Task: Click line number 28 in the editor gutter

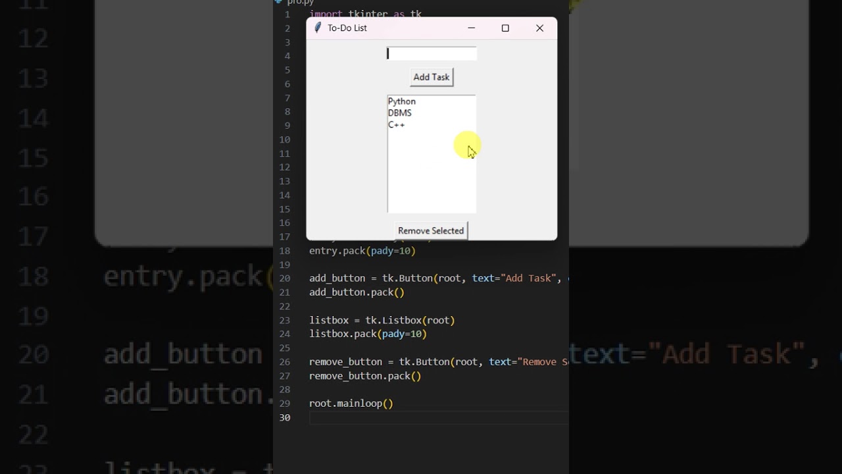Action: [x=284, y=390]
